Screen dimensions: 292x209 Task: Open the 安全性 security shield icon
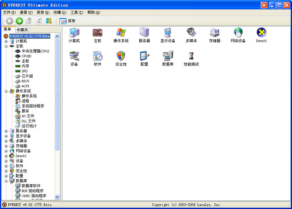tap(121, 56)
